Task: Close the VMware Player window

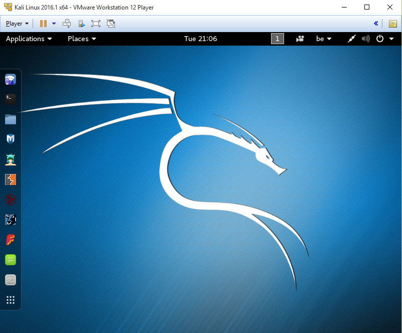Action: tap(389, 7)
